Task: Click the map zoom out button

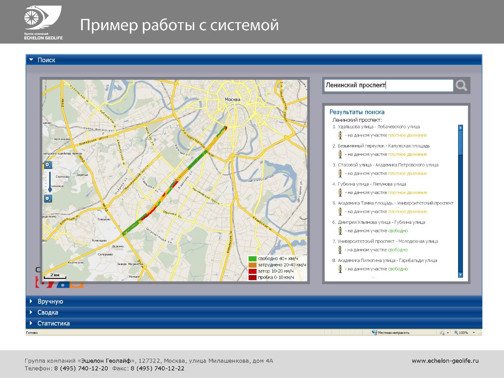Action: pyautogui.click(x=48, y=199)
